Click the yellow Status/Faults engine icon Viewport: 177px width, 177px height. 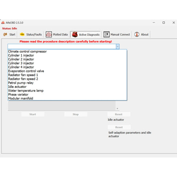[22, 34]
